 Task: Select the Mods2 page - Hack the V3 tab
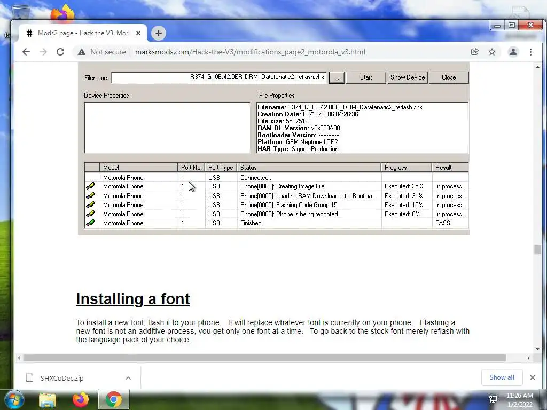(83, 33)
